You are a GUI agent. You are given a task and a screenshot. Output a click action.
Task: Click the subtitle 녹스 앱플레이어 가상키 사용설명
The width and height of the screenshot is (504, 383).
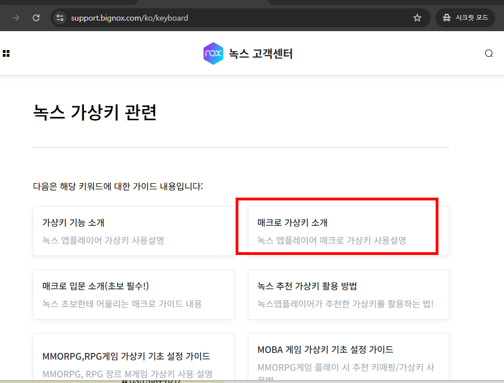103,239
